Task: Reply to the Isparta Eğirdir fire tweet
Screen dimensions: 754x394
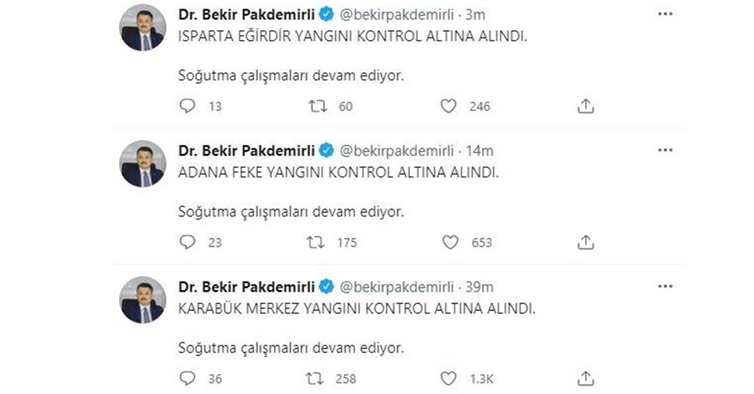Action: coord(188,107)
